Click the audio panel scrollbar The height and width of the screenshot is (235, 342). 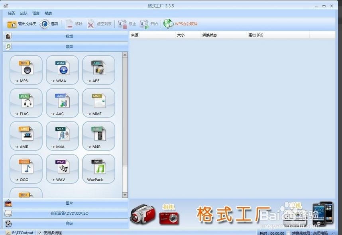[125, 119]
